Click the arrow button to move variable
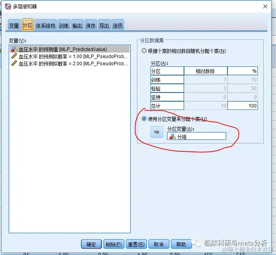The height and width of the screenshot is (255, 276). [157, 132]
